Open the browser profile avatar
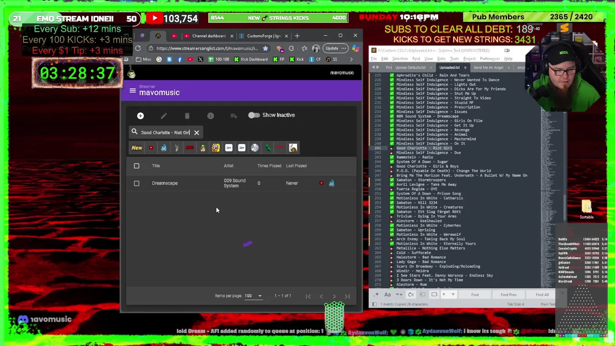 pos(316,48)
